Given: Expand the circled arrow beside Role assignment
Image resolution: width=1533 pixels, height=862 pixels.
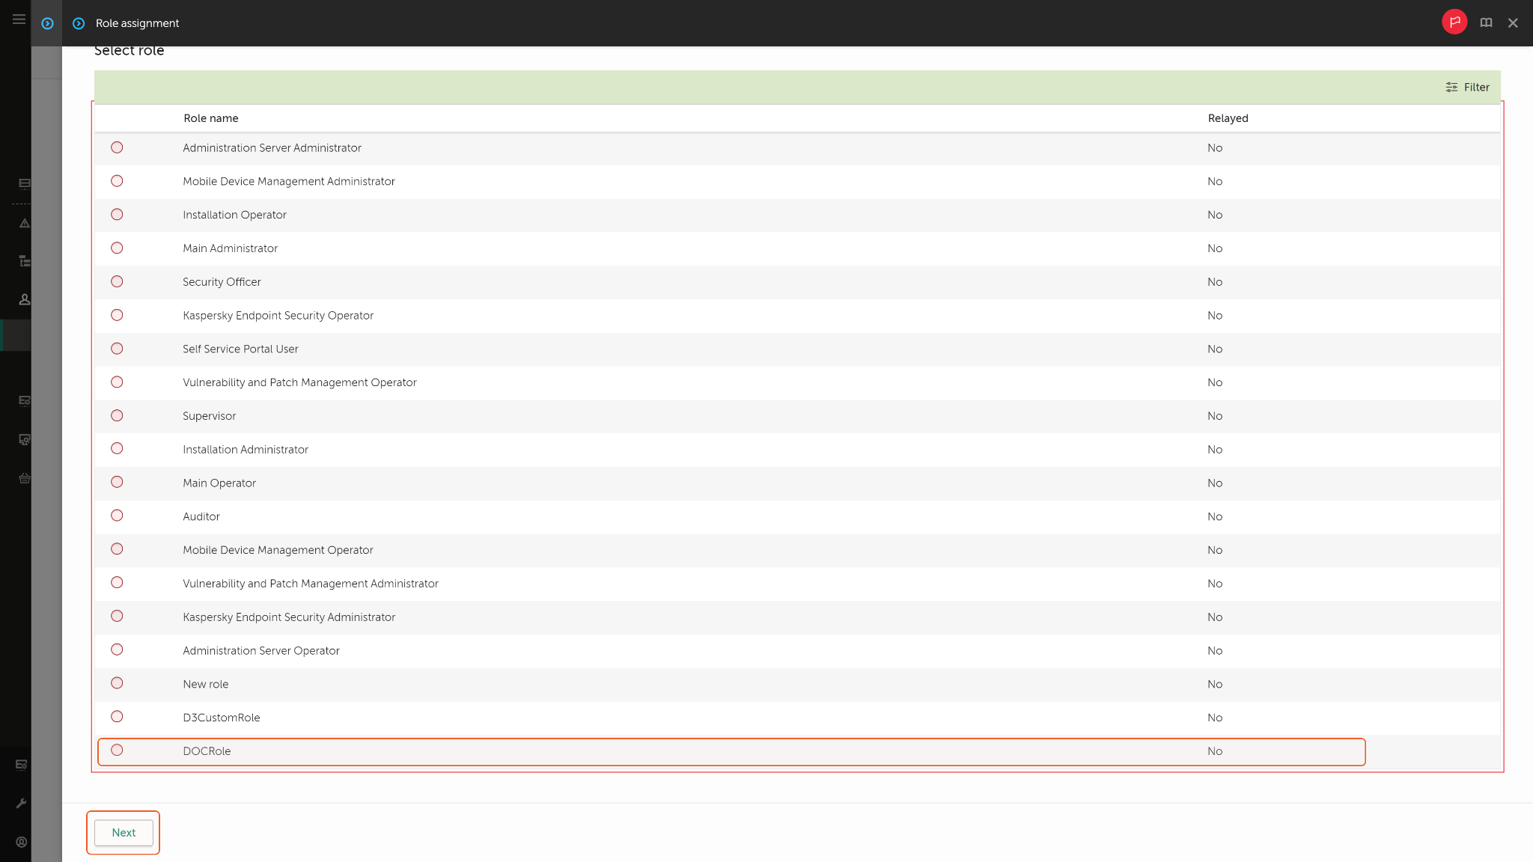Looking at the screenshot, I should pyautogui.click(x=79, y=23).
